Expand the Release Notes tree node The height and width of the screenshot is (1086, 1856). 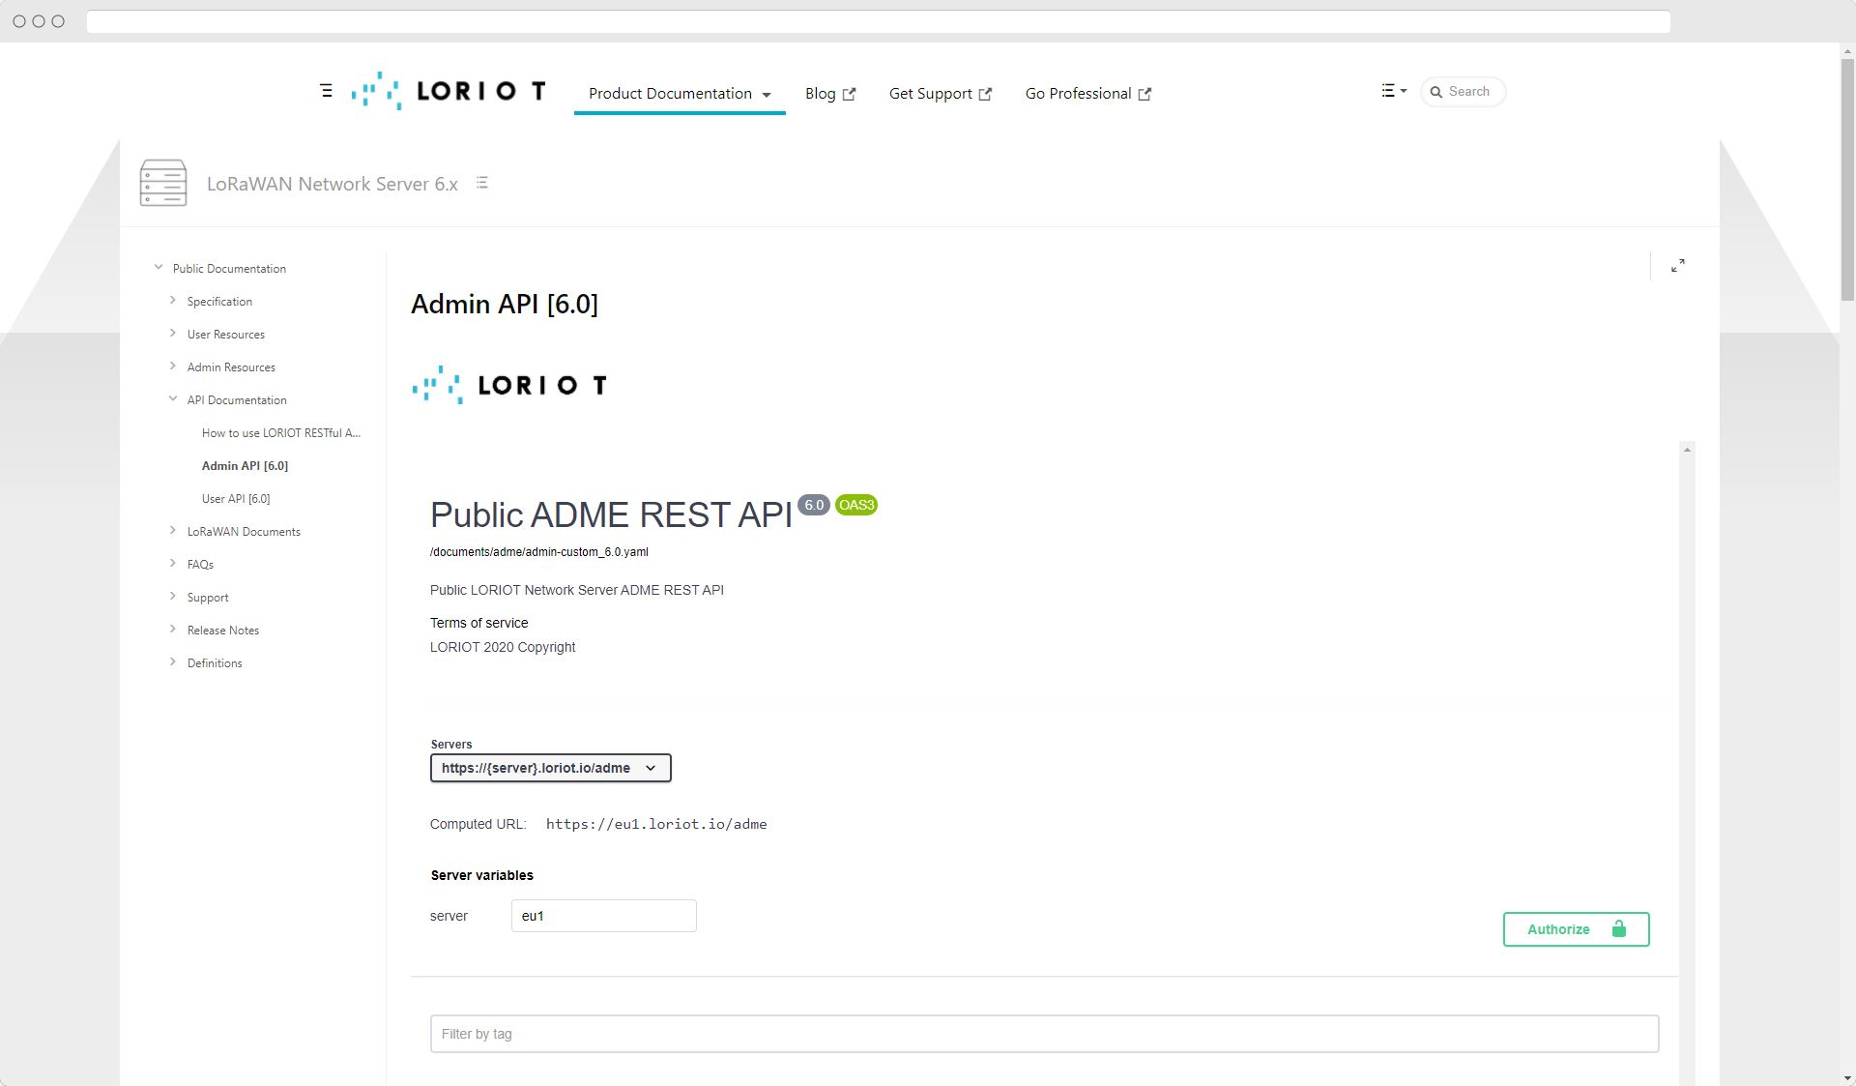[173, 630]
